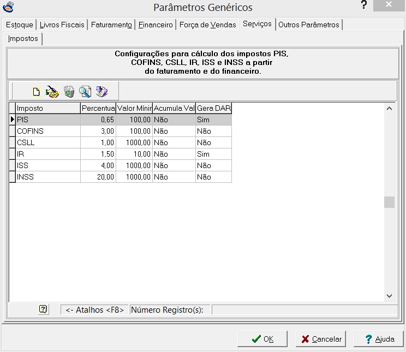
Task: Click the import book arrow icon
Action: (101, 92)
